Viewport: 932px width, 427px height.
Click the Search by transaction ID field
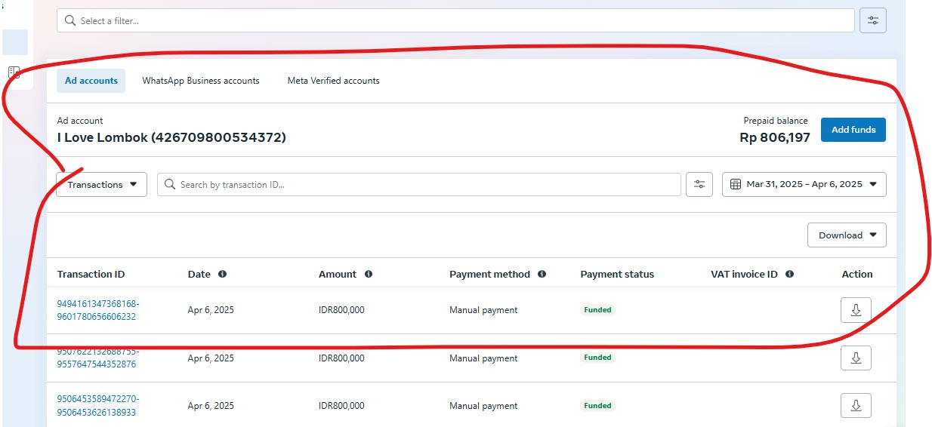(419, 185)
